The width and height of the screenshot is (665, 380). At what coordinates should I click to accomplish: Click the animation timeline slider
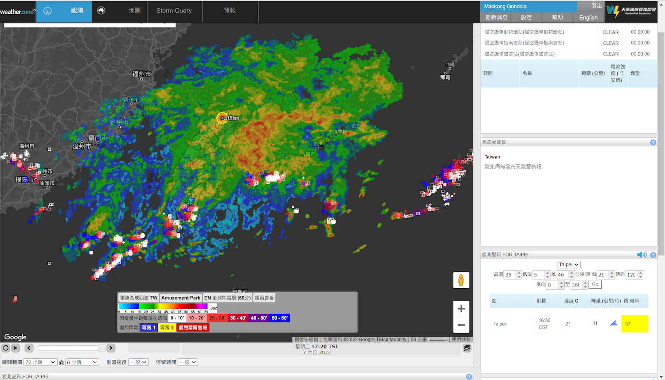click(x=71, y=348)
